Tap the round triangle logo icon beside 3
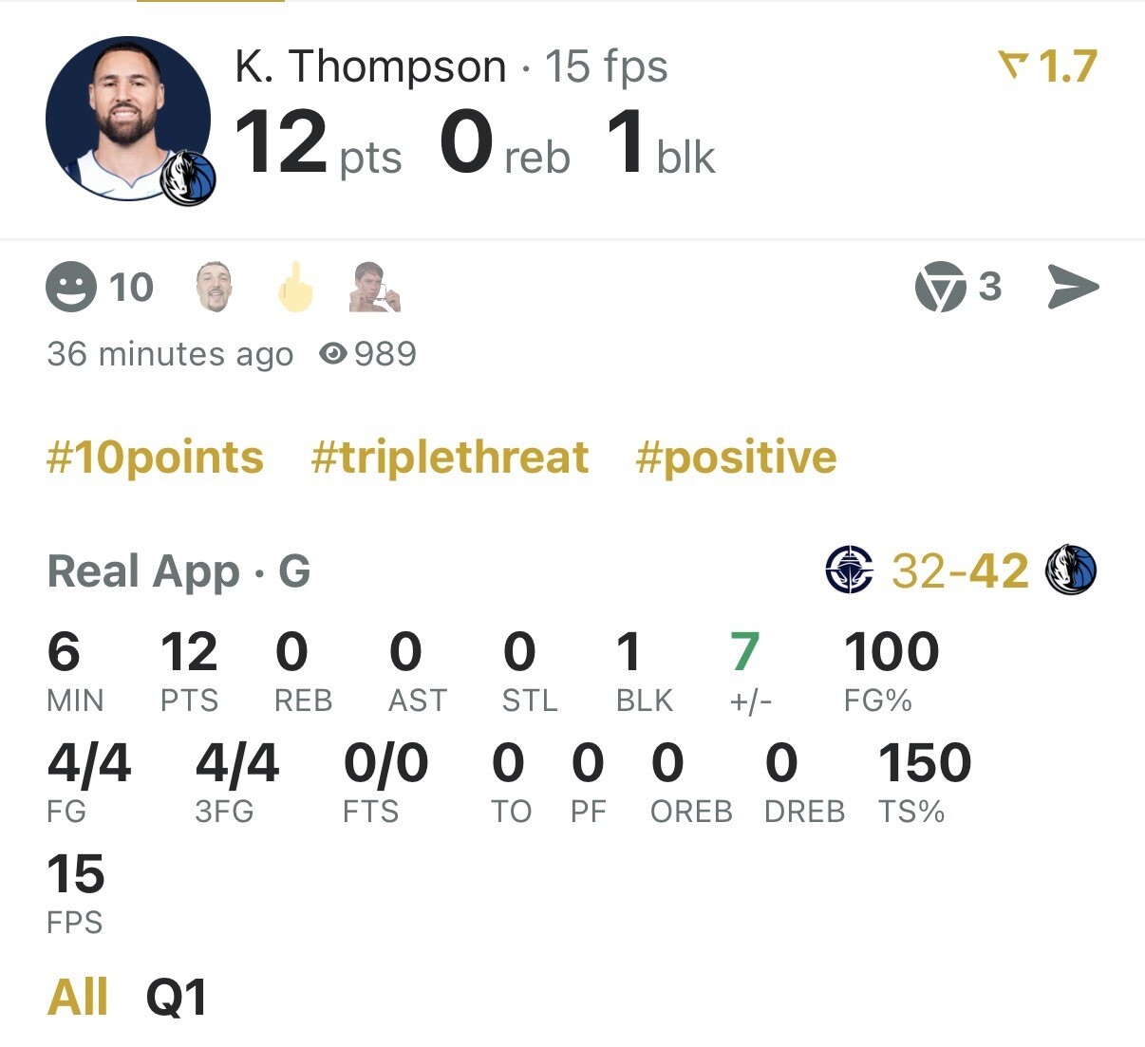This screenshot has height=1047, width=1145. [x=940, y=287]
